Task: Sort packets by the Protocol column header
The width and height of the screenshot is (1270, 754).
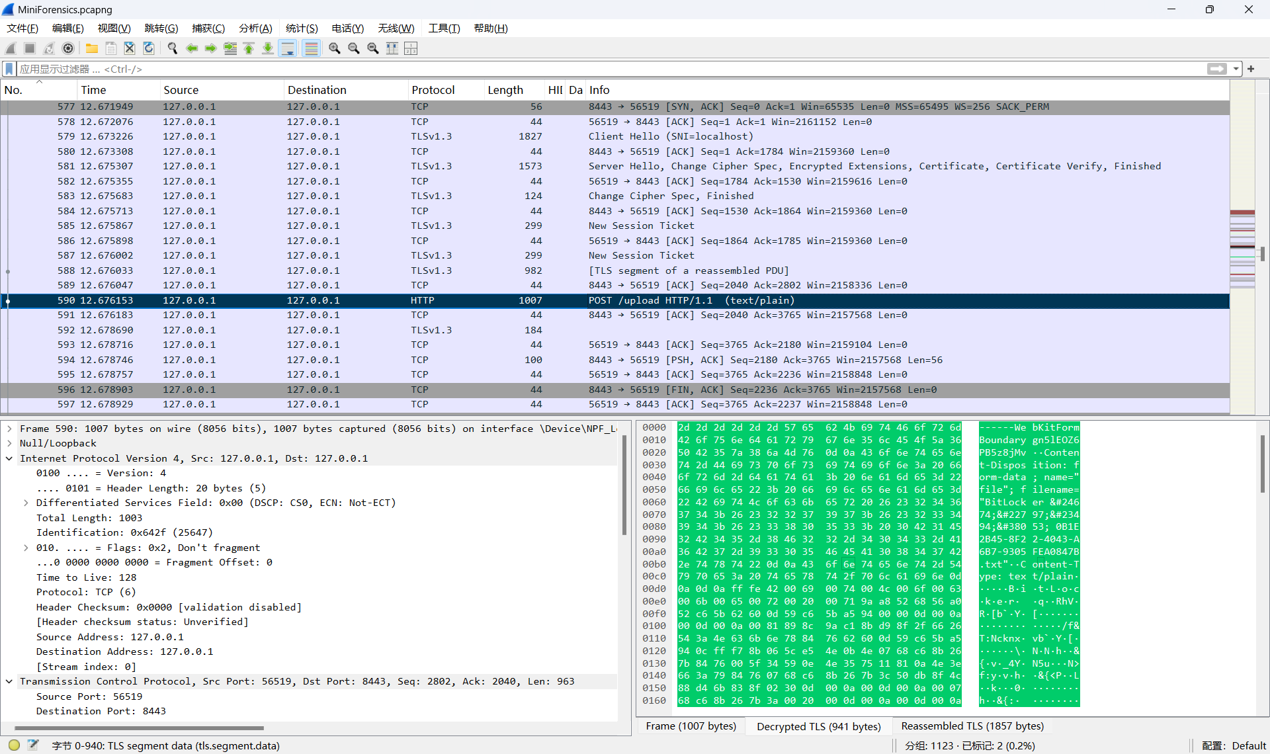Action: pyautogui.click(x=433, y=90)
